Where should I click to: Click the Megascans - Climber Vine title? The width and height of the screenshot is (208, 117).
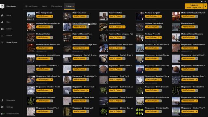coord(193,108)
